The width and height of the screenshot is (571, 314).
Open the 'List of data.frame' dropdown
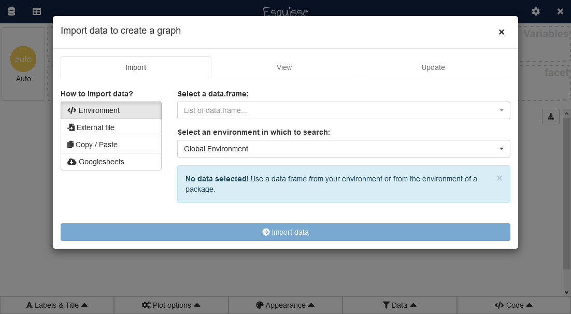344,110
